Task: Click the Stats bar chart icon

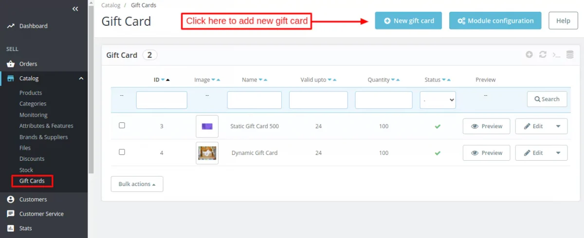Action: (x=11, y=228)
